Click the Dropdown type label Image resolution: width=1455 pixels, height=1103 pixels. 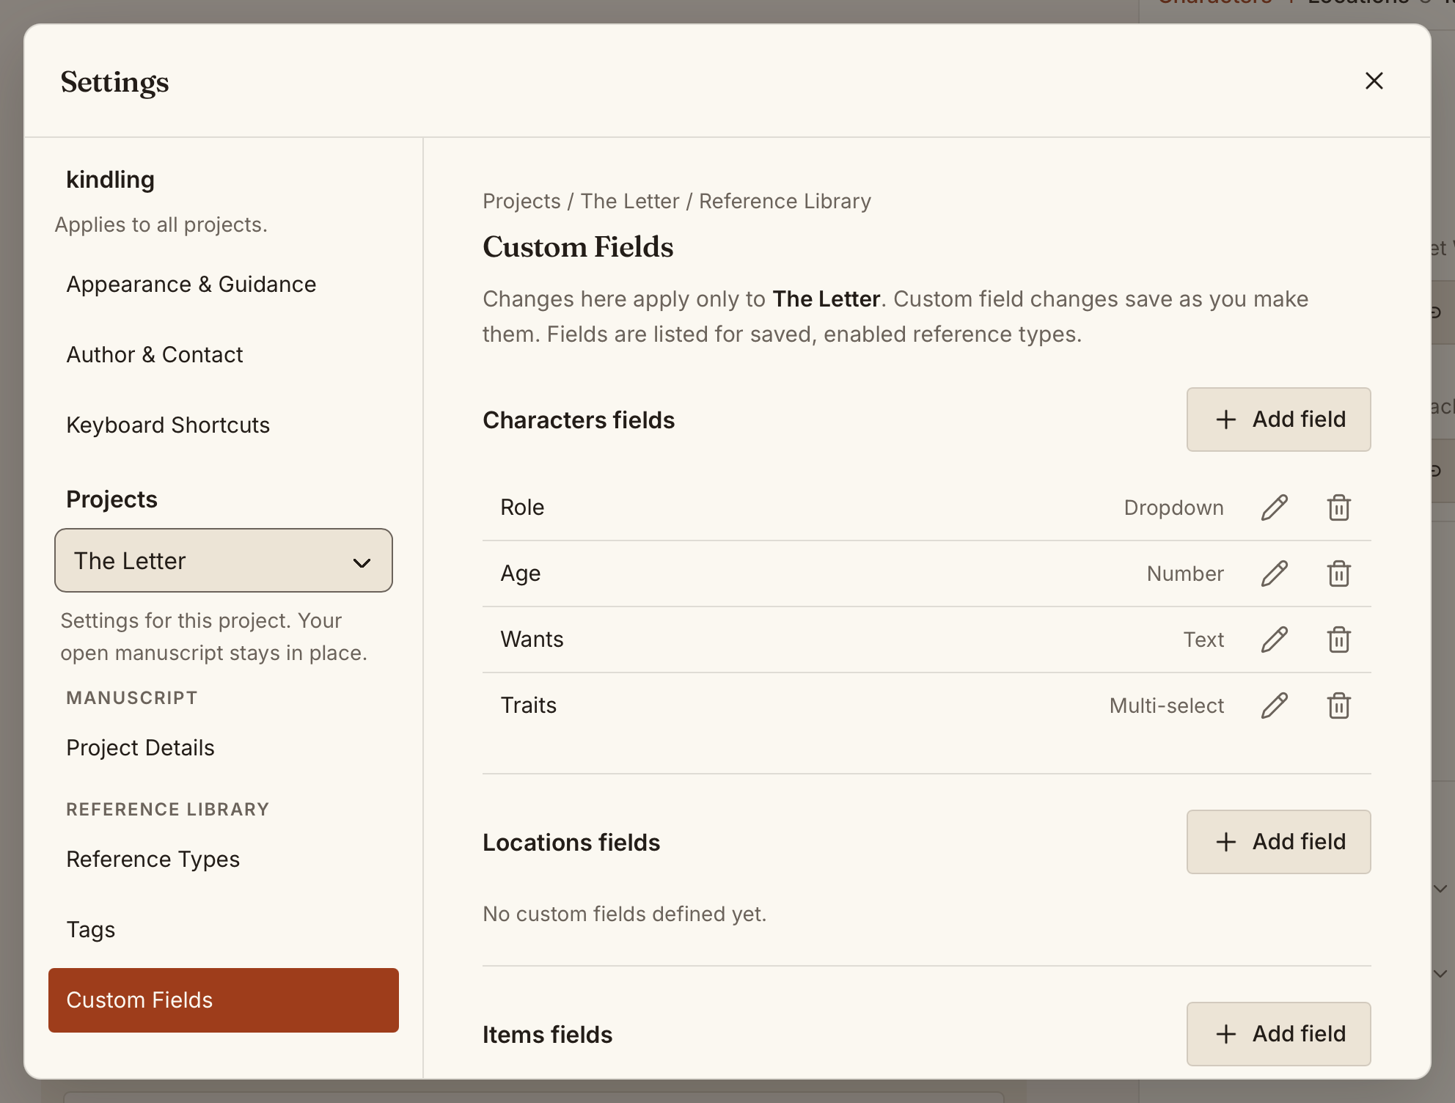coord(1173,507)
